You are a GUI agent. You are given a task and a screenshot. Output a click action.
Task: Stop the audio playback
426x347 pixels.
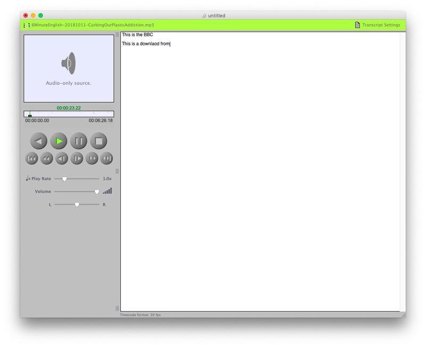coord(99,141)
